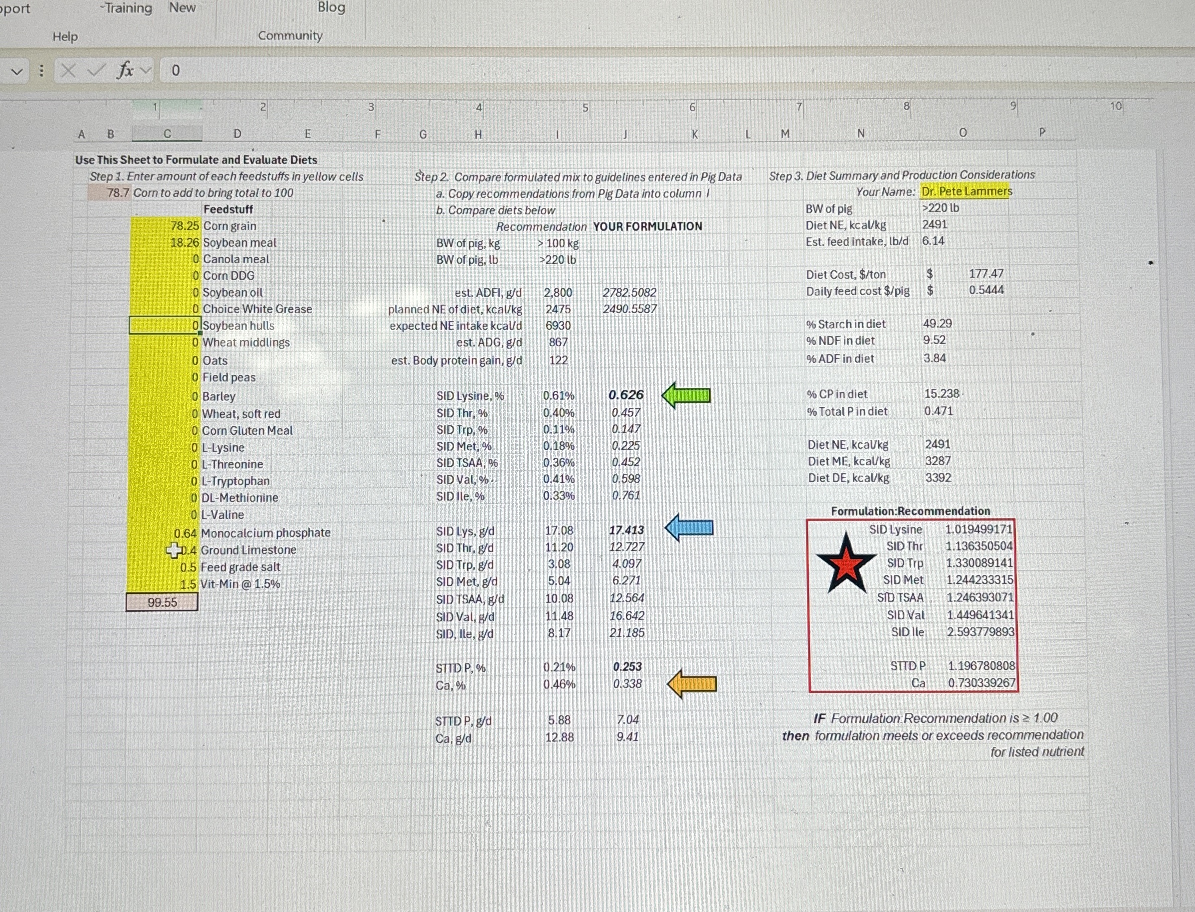1195x912 pixels.
Task: Click the cancel X in formula bar
Action: (x=68, y=70)
